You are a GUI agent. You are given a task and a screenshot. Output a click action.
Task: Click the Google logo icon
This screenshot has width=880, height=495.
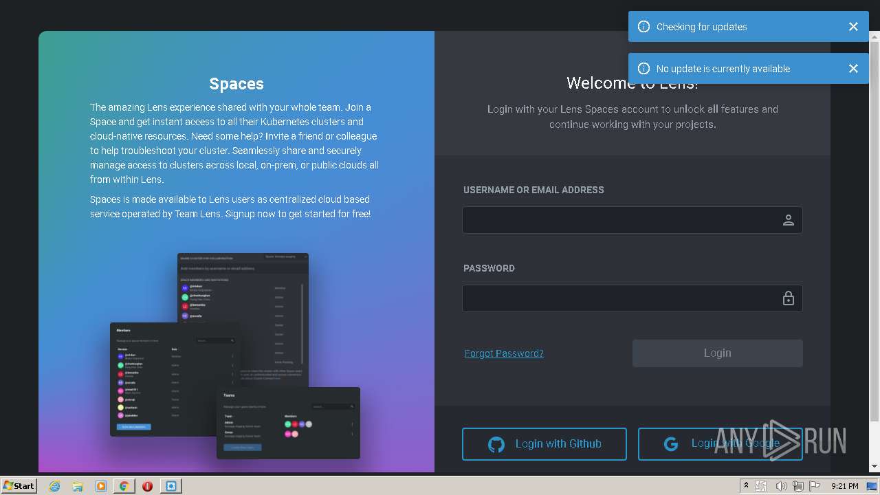coord(671,444)
